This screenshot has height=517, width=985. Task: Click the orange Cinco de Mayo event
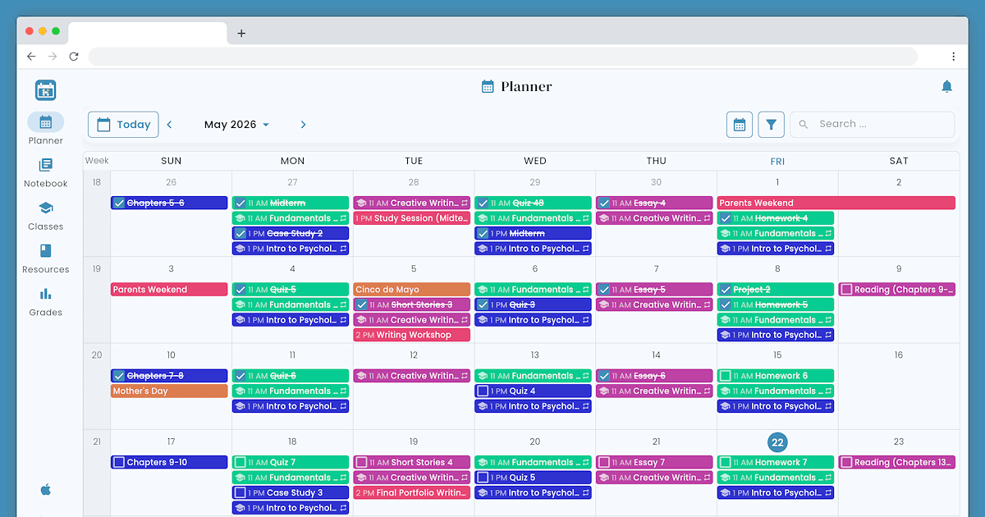click(412, 290)
